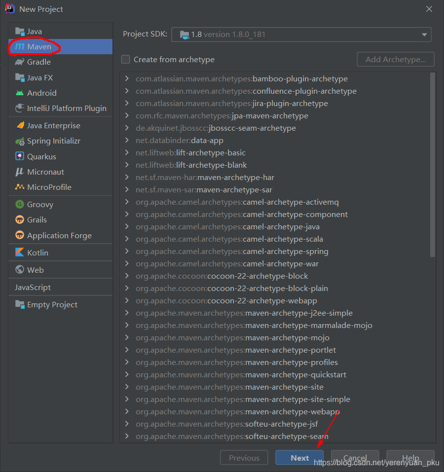Image resolution: width=444 pixels, height=472 pixels.
Task: Click the Application Forge icon
Action: [20, 235]
